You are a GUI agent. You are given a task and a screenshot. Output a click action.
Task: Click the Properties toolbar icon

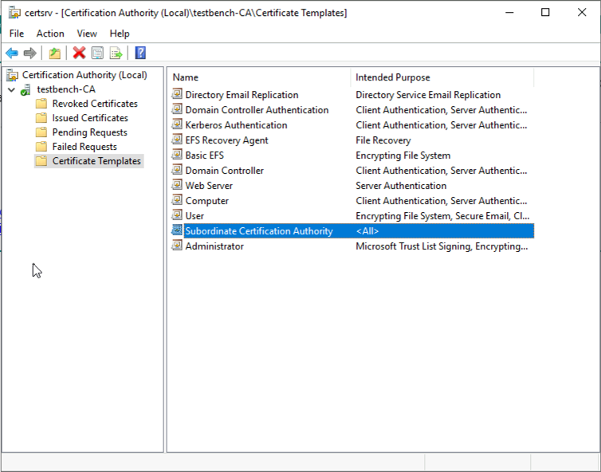pyautogui.click(x=97, y=53)
